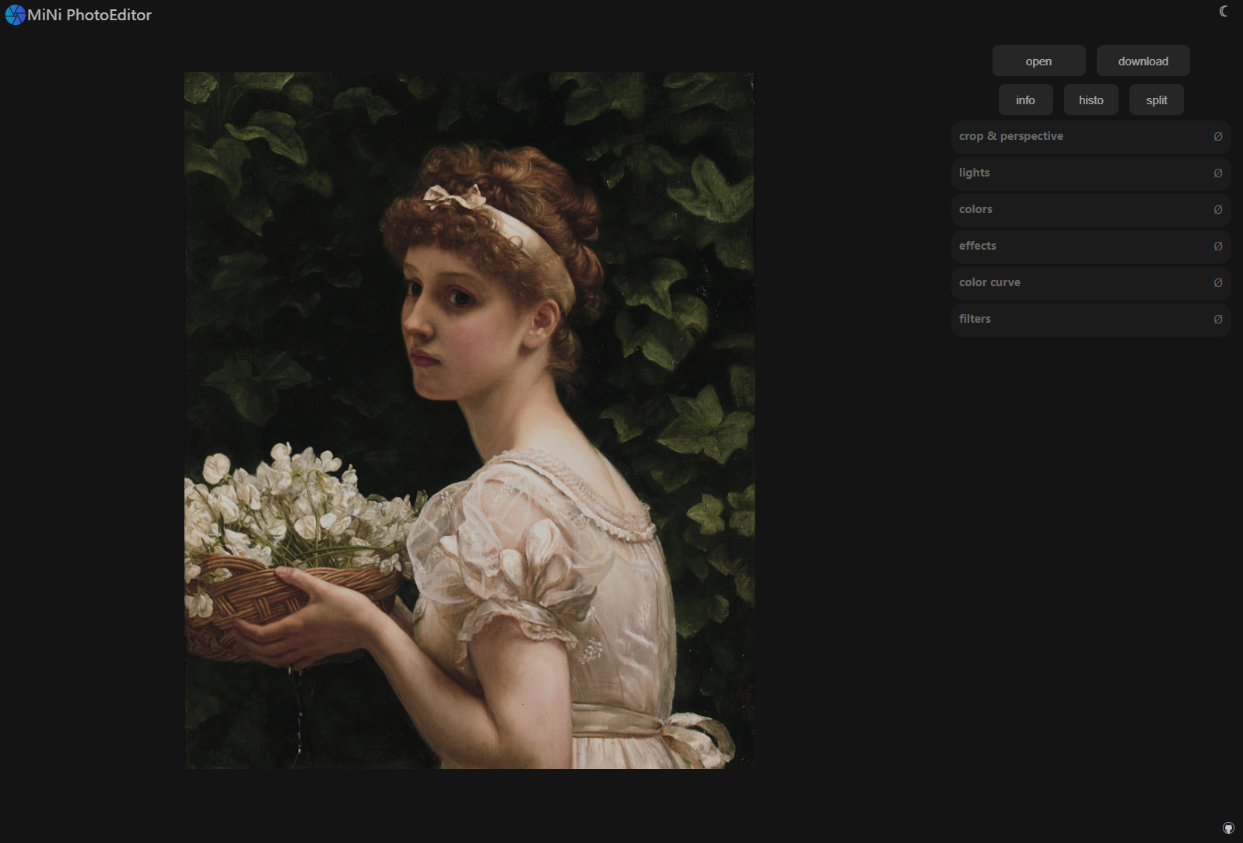Image resolution: width=1243 pixels, height=843 pixels.
Task: Expand the lights section
Action: tap(1091, 173)
